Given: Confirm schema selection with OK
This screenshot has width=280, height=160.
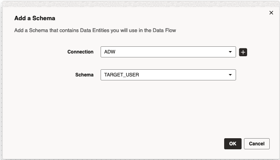Looking at the screenshot, I should (232, 143).
